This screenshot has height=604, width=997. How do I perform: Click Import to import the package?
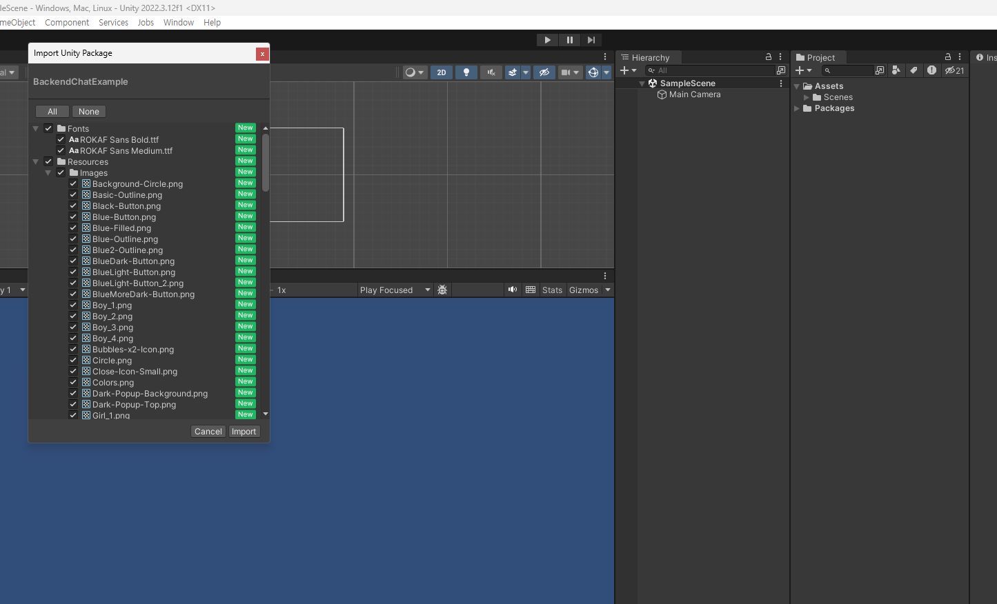point(244,432)
